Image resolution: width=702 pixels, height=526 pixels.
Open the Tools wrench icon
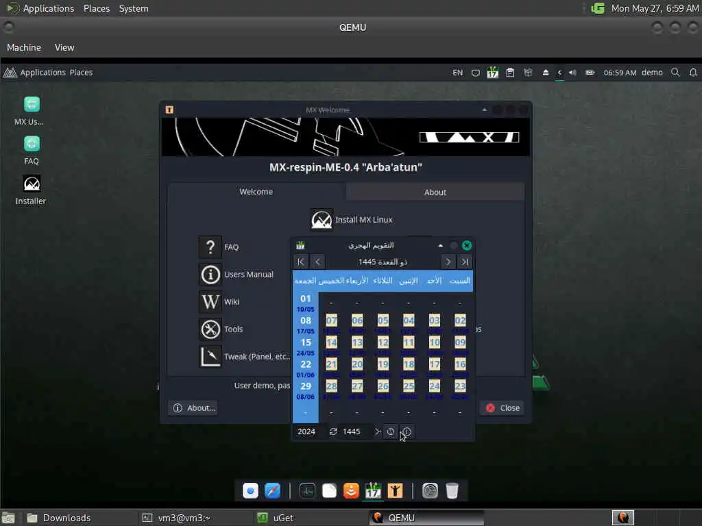point(210,329)
